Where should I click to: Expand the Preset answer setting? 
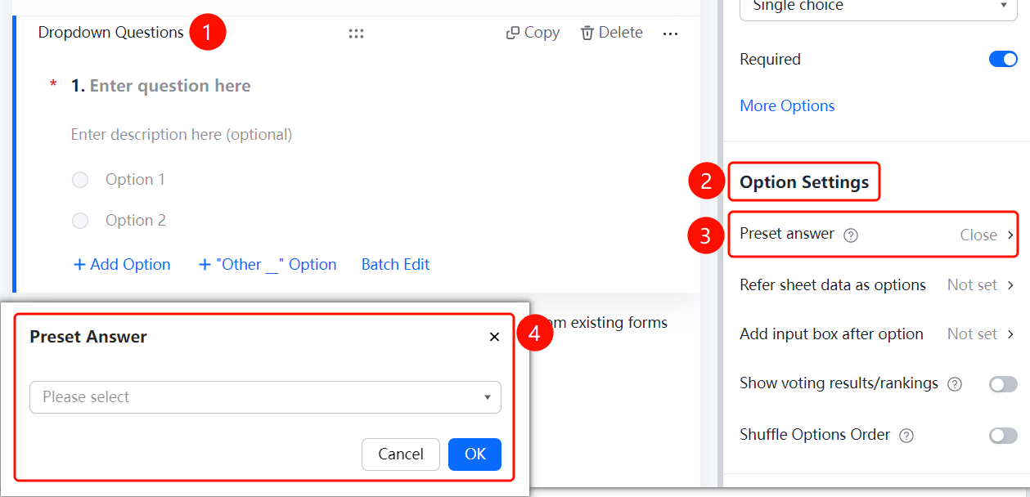point(874,235)
